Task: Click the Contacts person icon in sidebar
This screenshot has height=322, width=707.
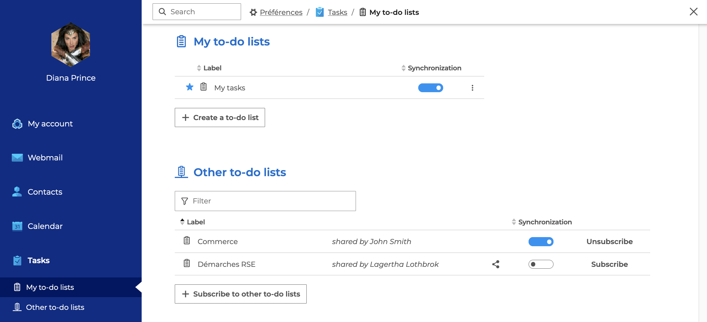Action: click(17, 192)
